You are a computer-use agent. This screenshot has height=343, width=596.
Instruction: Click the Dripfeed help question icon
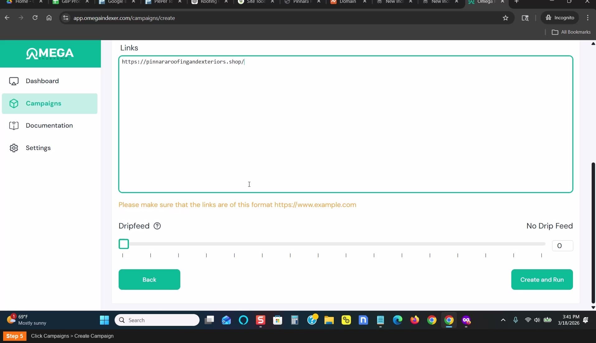[157, 226]
